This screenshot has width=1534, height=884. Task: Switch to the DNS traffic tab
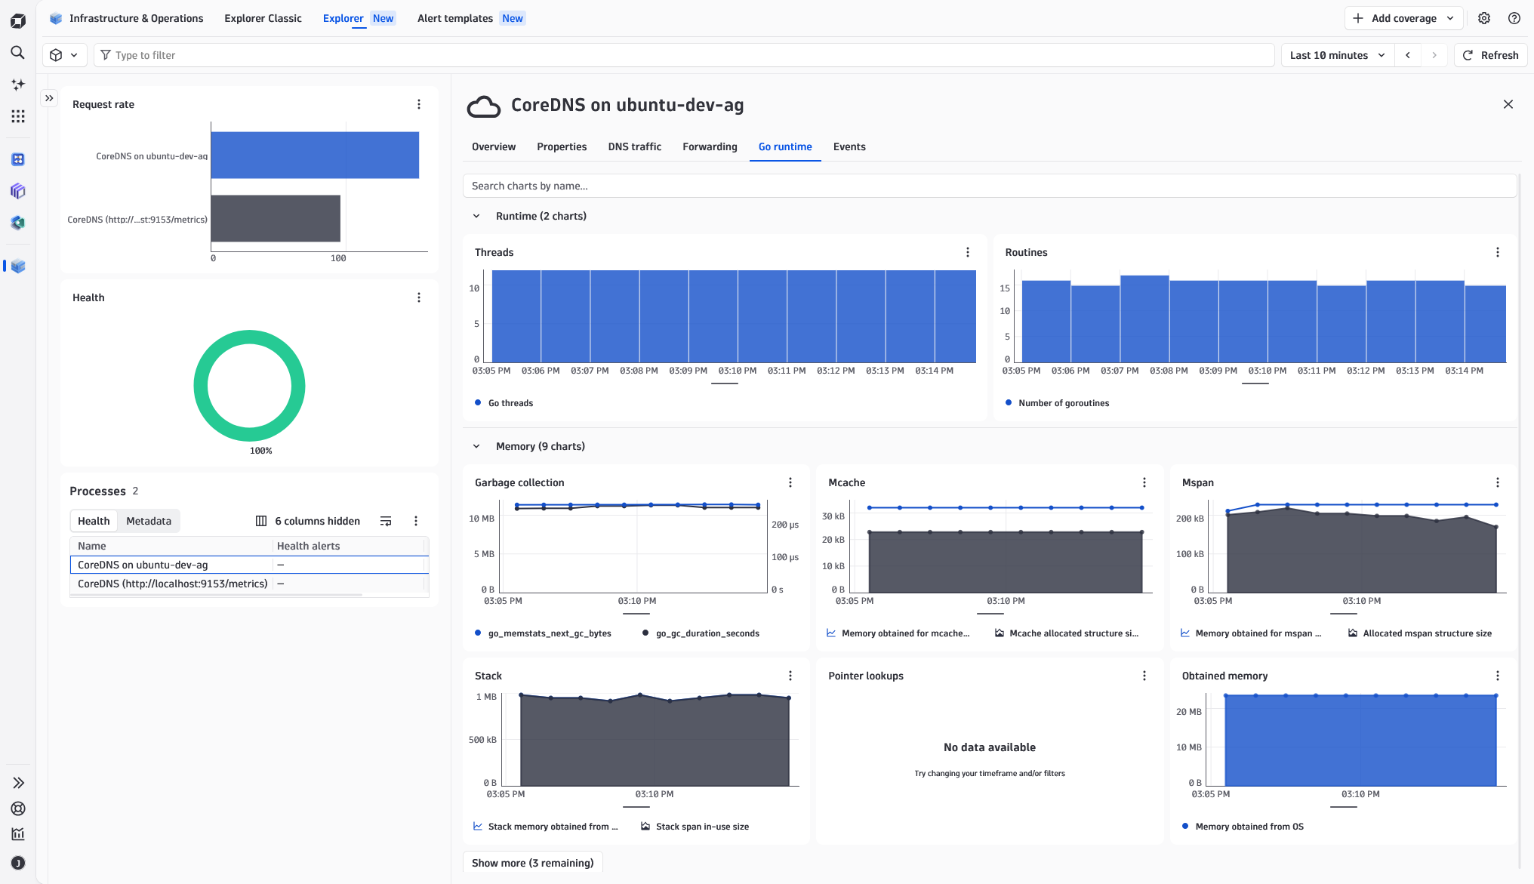coord(635,146)
